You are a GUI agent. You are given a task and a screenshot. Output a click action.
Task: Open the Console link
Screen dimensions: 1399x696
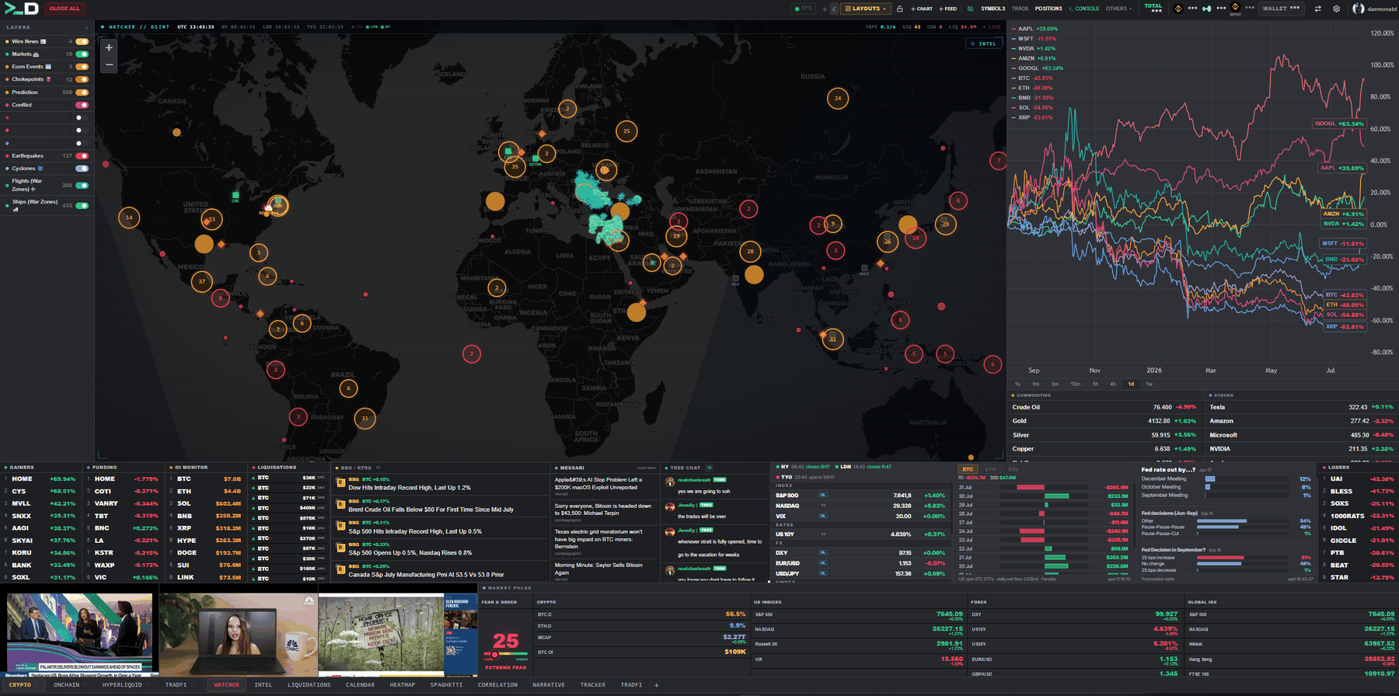pyautogui.click(x=1084, y=9)
